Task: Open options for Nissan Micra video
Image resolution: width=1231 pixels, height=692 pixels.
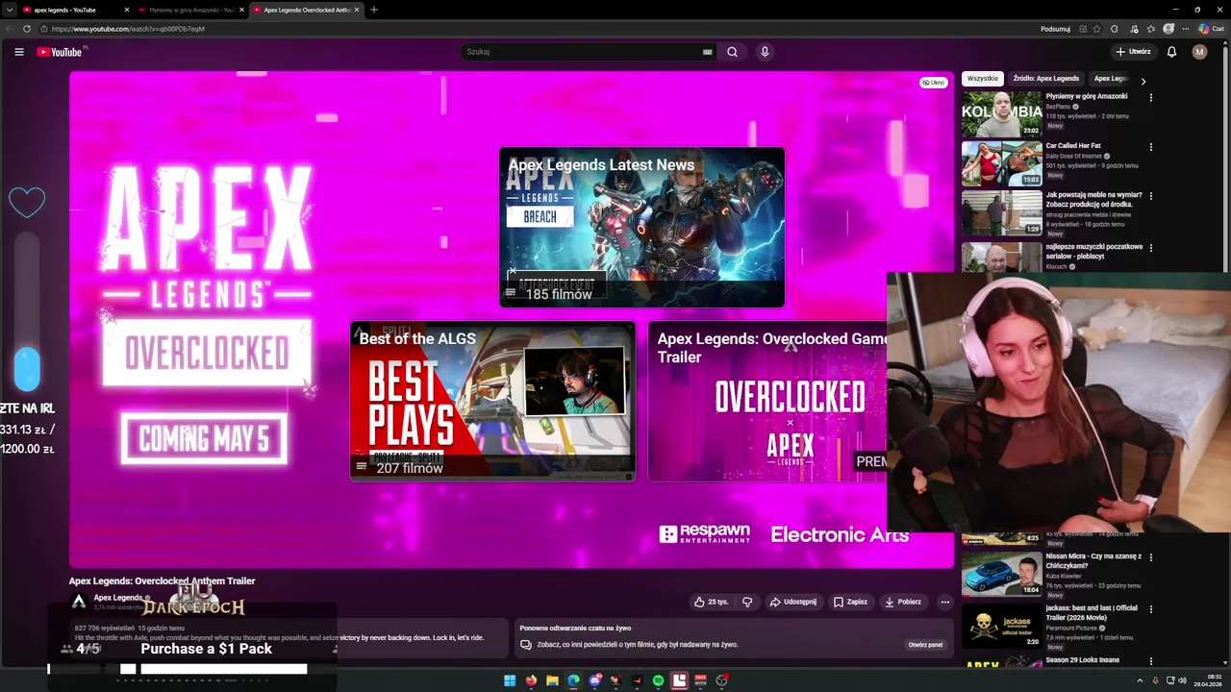Action: click(x=1150, y=557)
